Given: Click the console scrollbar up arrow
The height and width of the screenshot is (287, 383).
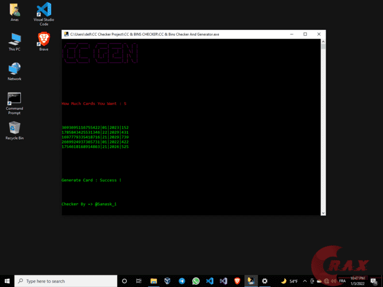Looking at the screenshot, I should pos(323,41).
